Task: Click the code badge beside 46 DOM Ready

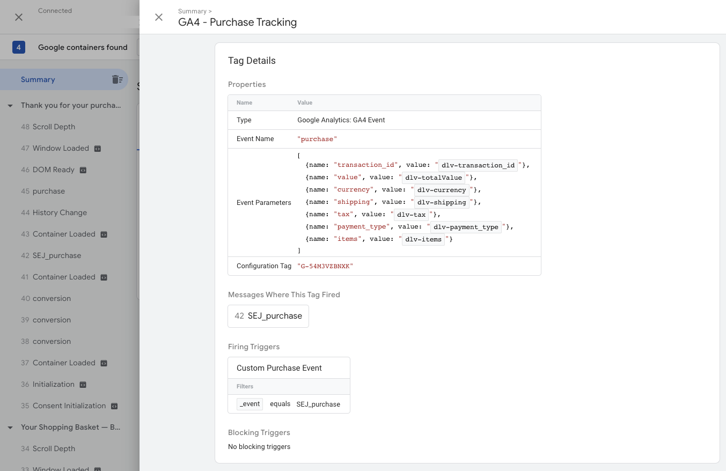Action: [82, 170]
